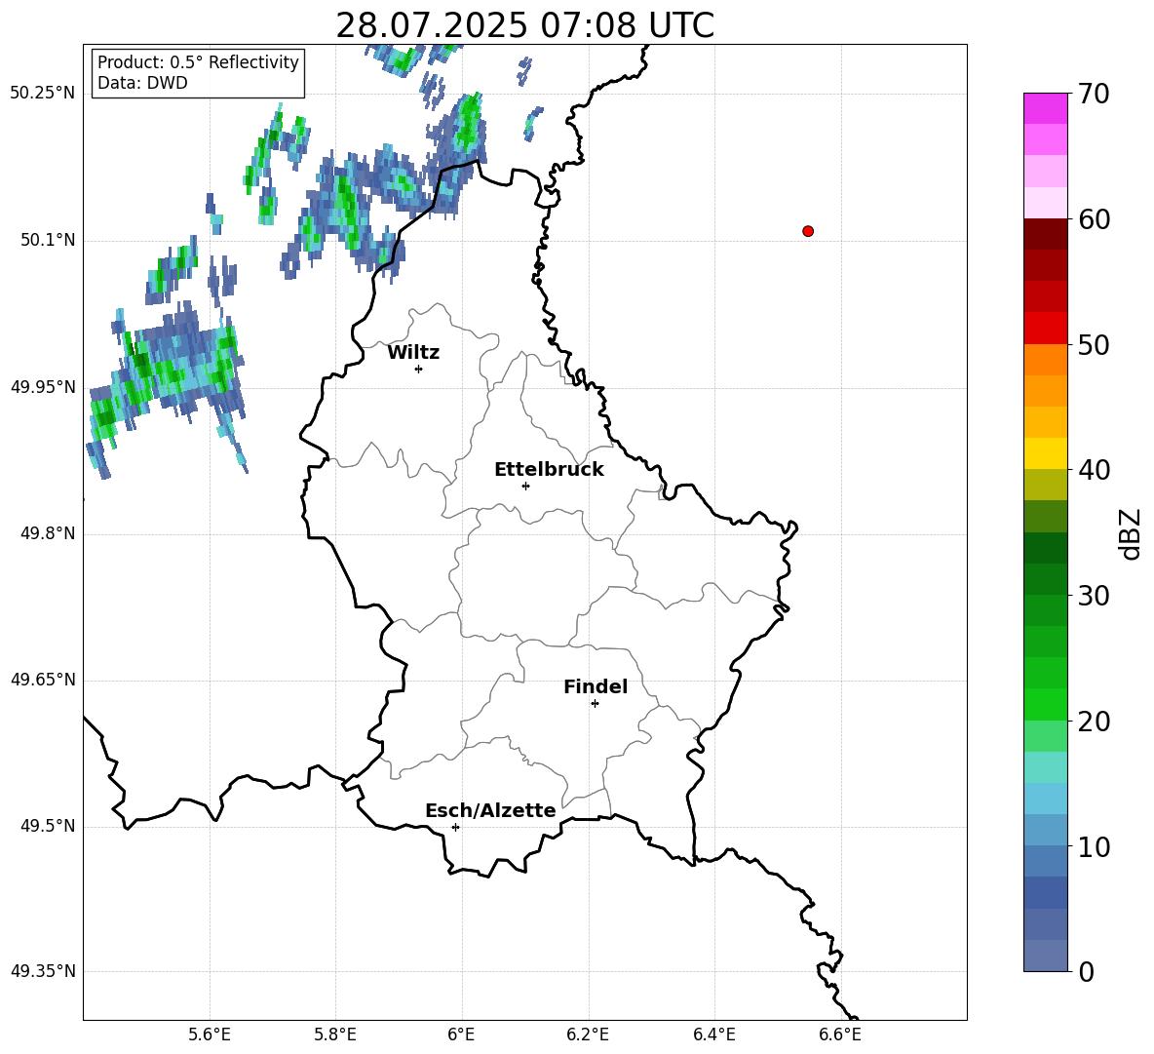1154x1054 pixels.
Task: Click the 0 value on the colorbar
Action: [x=1087, y=971]
